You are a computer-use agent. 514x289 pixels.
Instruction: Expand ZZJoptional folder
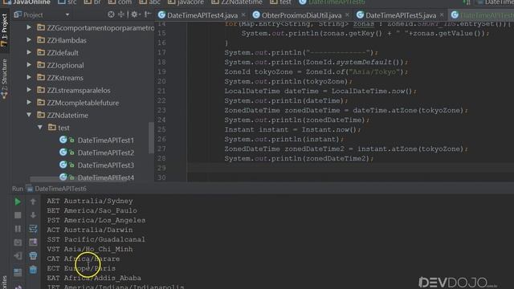pyautogui.click(x=29, y=65)
